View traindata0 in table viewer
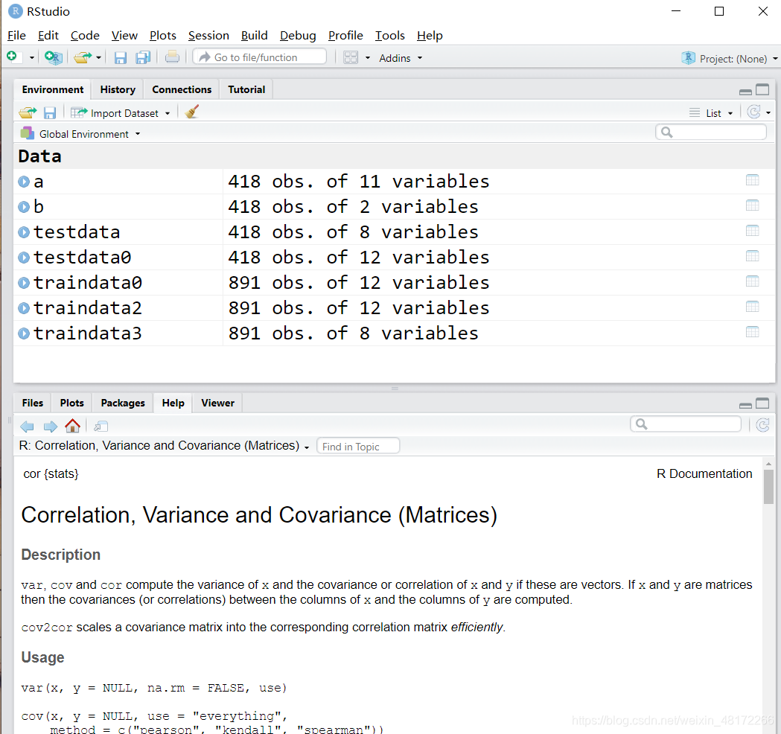Viewport: 781px width, 734px height. (x=753, y=281)
